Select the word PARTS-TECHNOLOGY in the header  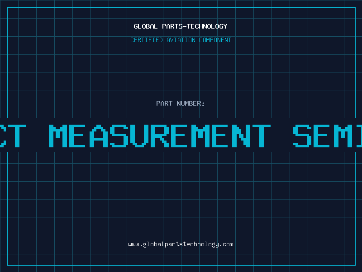(195, 26)
